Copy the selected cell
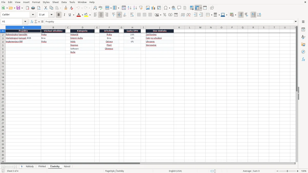The width and height of the screenshot is (308, 173). (x=51, y=8)
